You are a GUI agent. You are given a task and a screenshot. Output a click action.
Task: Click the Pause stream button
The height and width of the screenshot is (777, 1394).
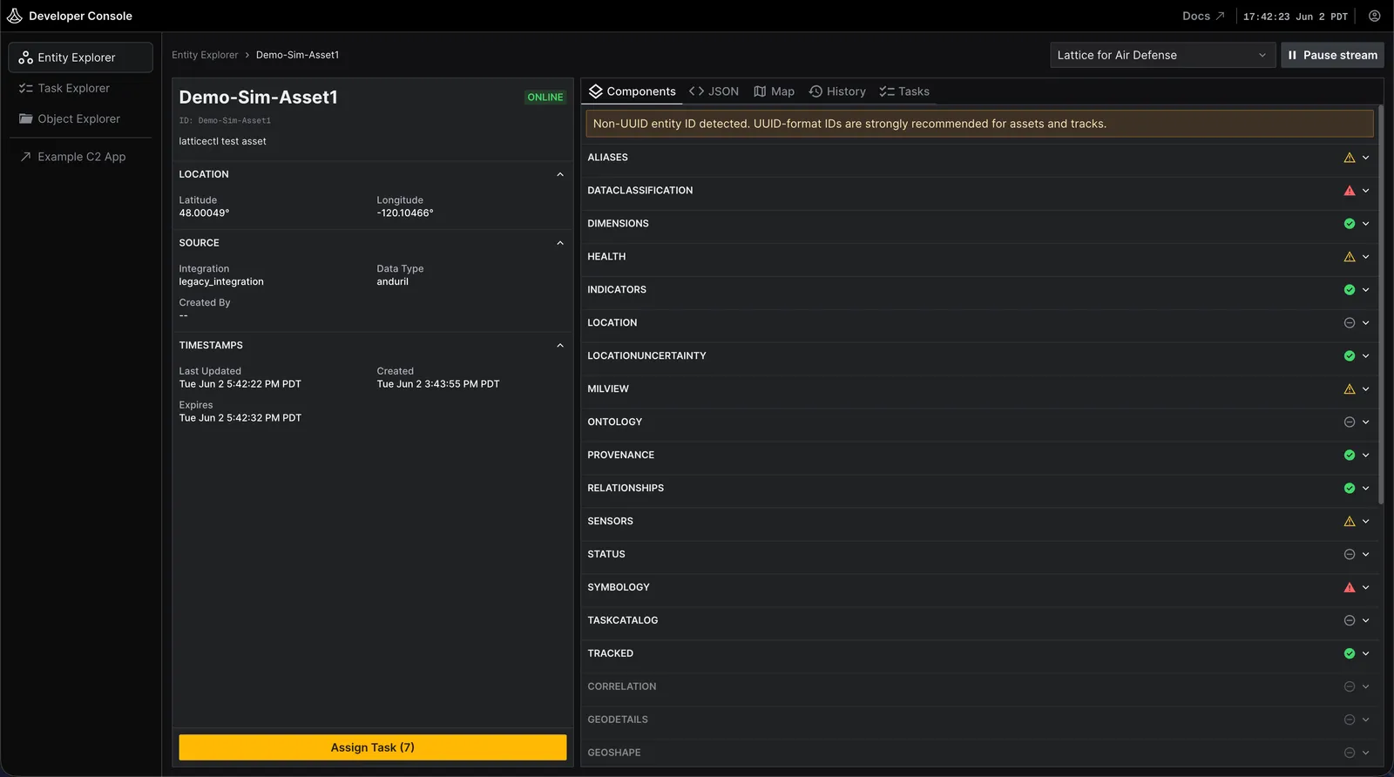pos(1332,55)
